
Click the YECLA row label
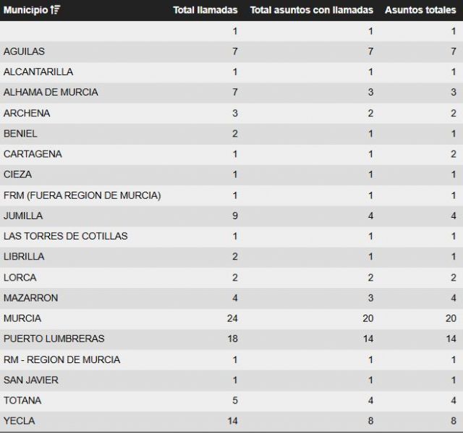(x=19, y=421)
